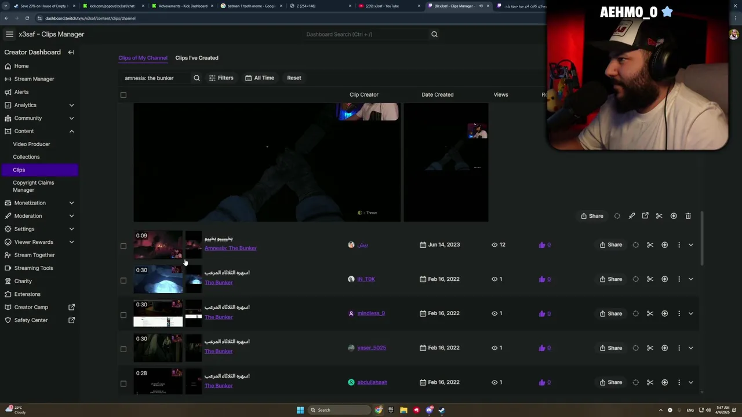This screenshot has width=742, height=417.
Task: Open the Amnesia: The Bunker category link
Action: pyautogui.click(x=230, y=248)
